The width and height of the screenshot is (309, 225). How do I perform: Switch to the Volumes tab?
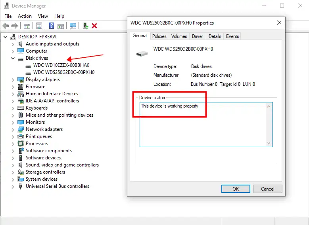click(179, 36)
